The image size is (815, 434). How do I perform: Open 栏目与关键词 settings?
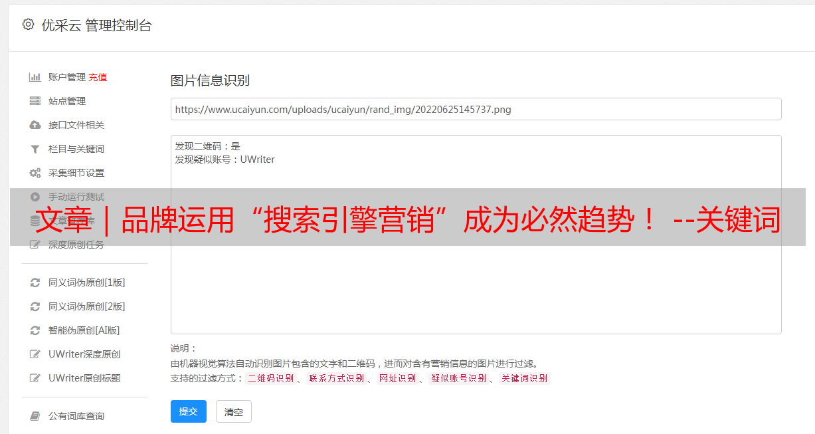coord(76,149)
